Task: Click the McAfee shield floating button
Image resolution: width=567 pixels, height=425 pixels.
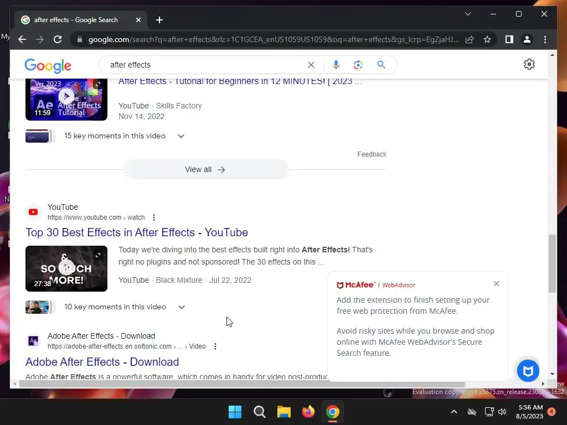Action: pyautogui.click(x=528, y=370)
